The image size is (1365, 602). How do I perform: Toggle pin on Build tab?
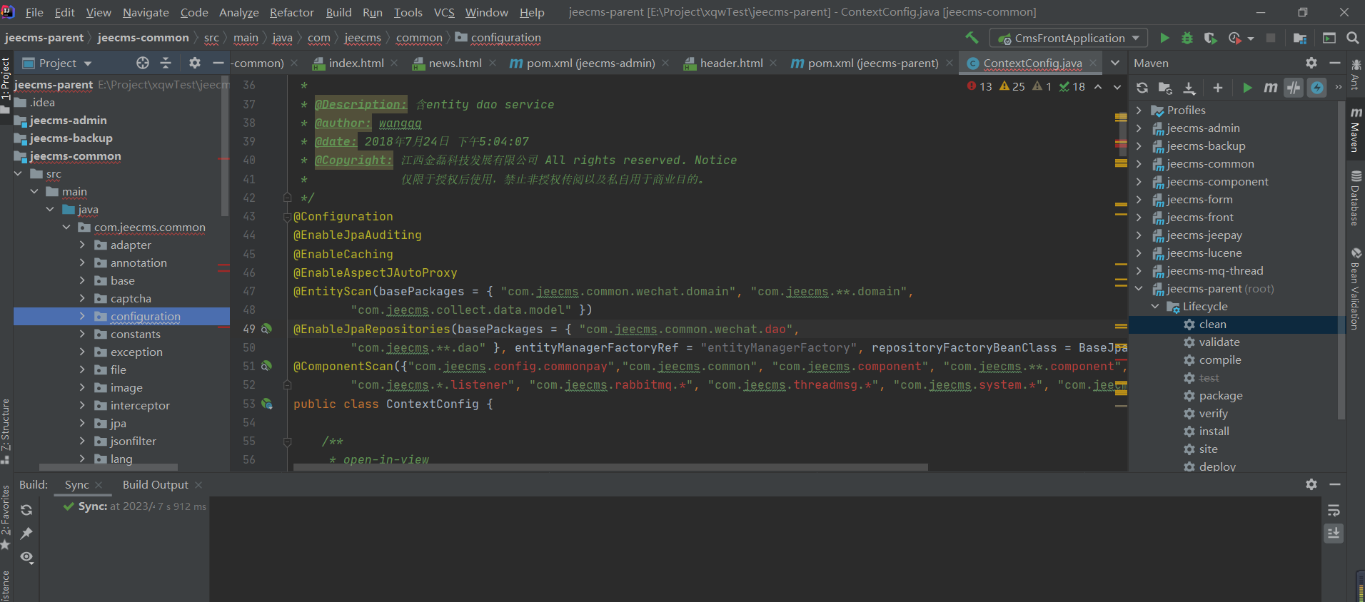click(x=26, y=534)
